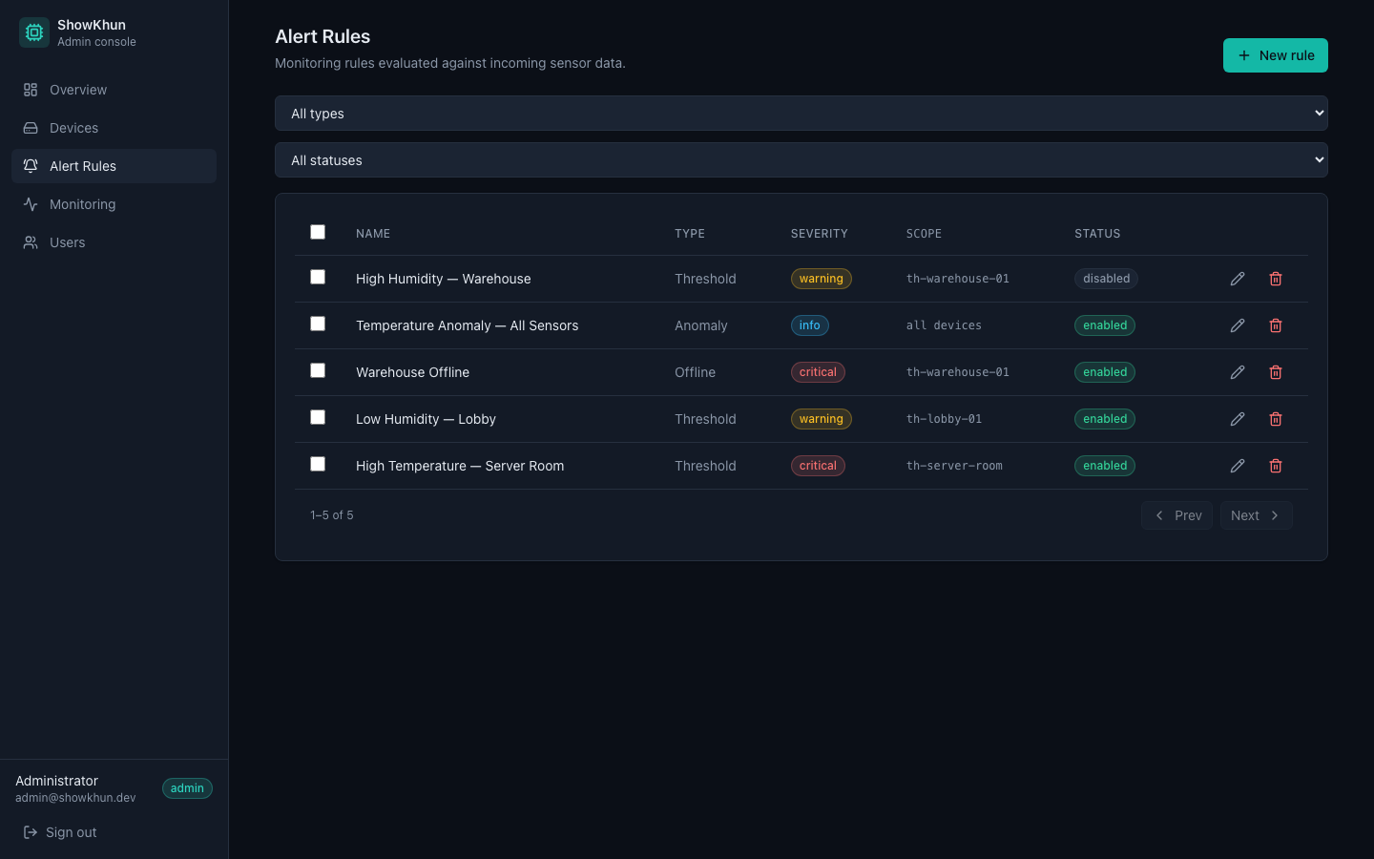
Task: Edit the Warehouse Offline rule
Action: coord(1238,372)
